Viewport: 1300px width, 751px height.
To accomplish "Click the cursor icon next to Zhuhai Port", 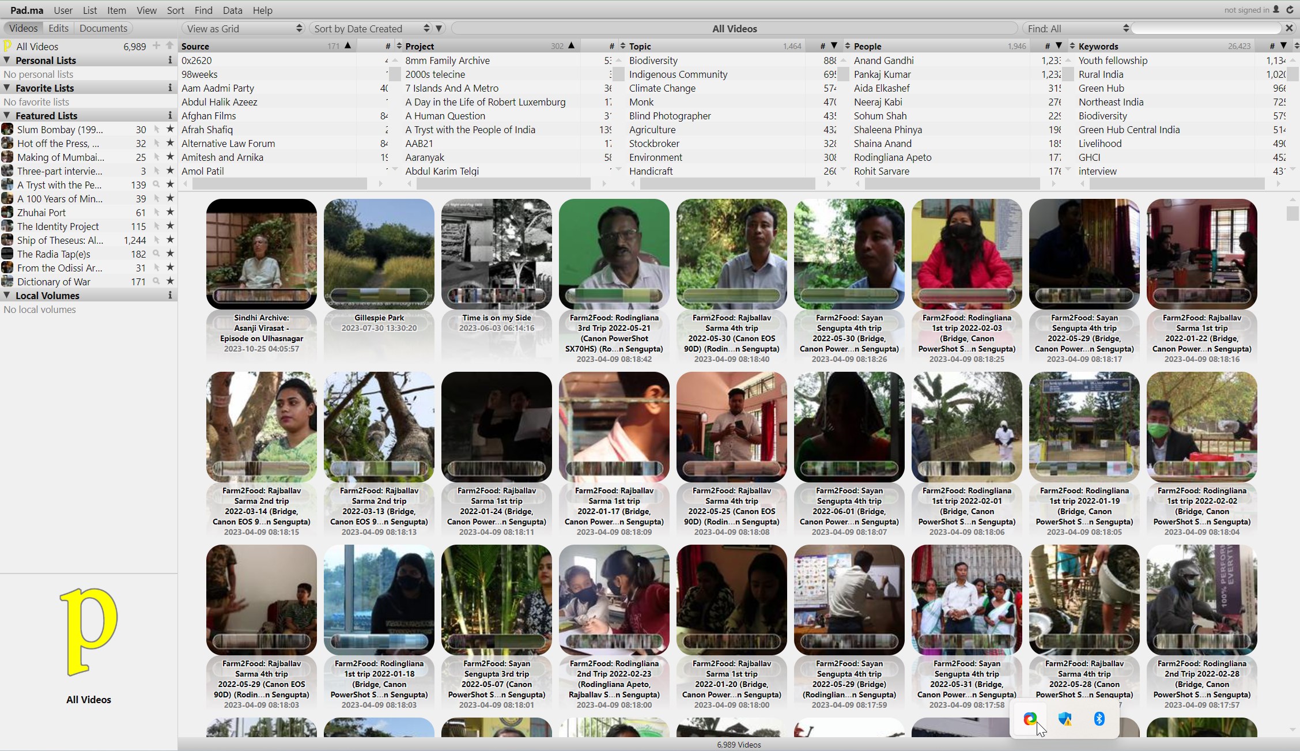I will pos(156,212).
